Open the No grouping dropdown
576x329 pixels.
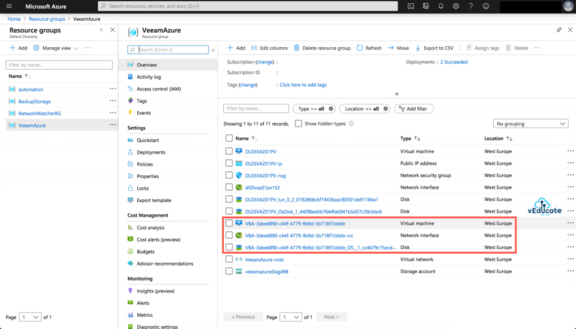(x=529, y=123)
